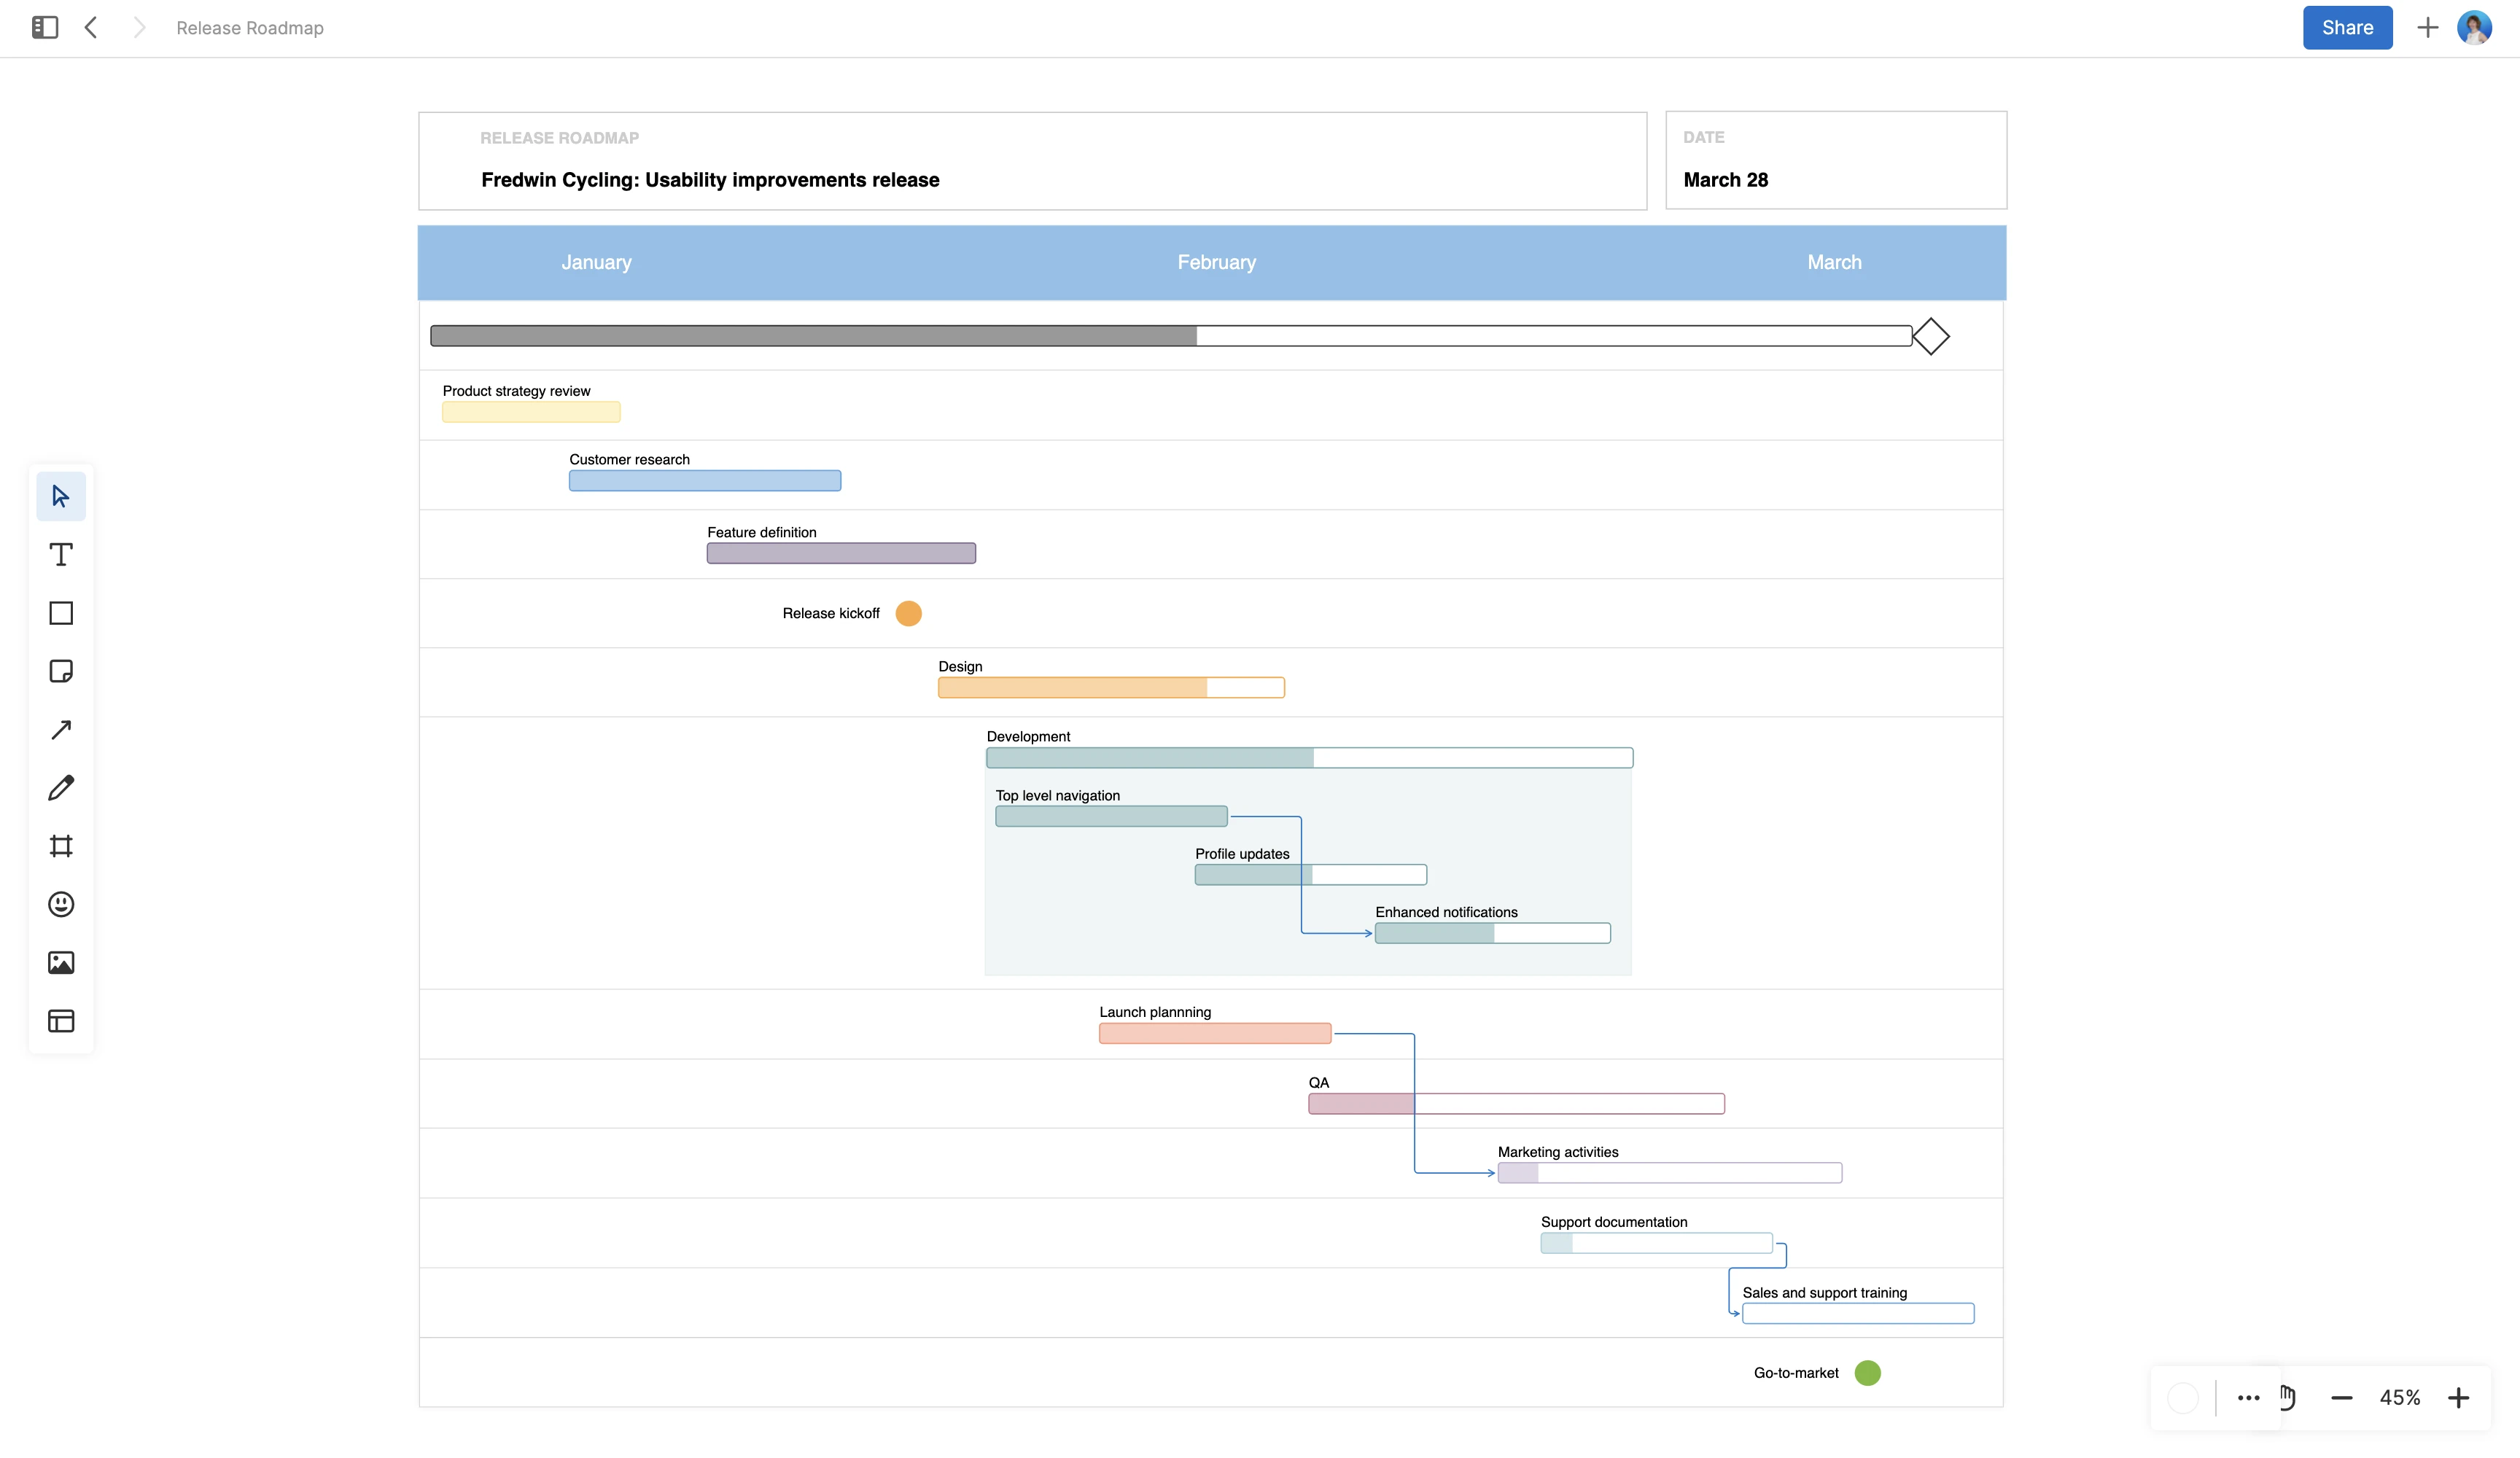Open the three-dots more options menu

click(2248, 1398)
